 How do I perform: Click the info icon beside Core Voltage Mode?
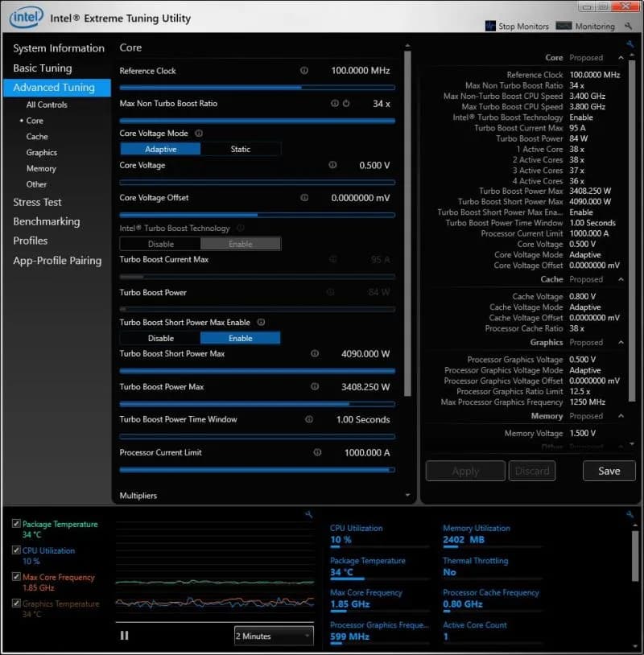coord(199,134)
